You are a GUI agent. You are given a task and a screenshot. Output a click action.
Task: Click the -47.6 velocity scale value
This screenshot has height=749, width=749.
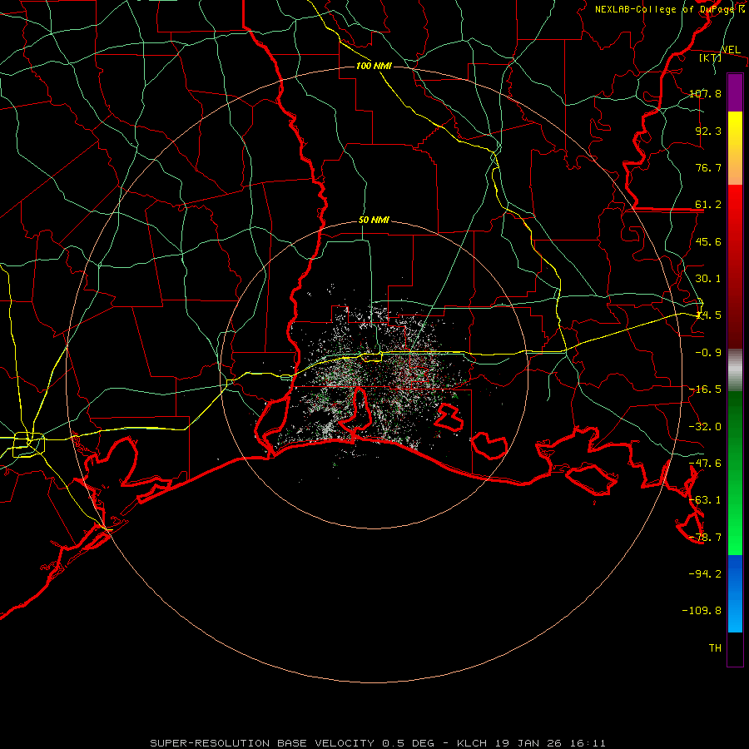pyautogui.click(x=705, y=464)
